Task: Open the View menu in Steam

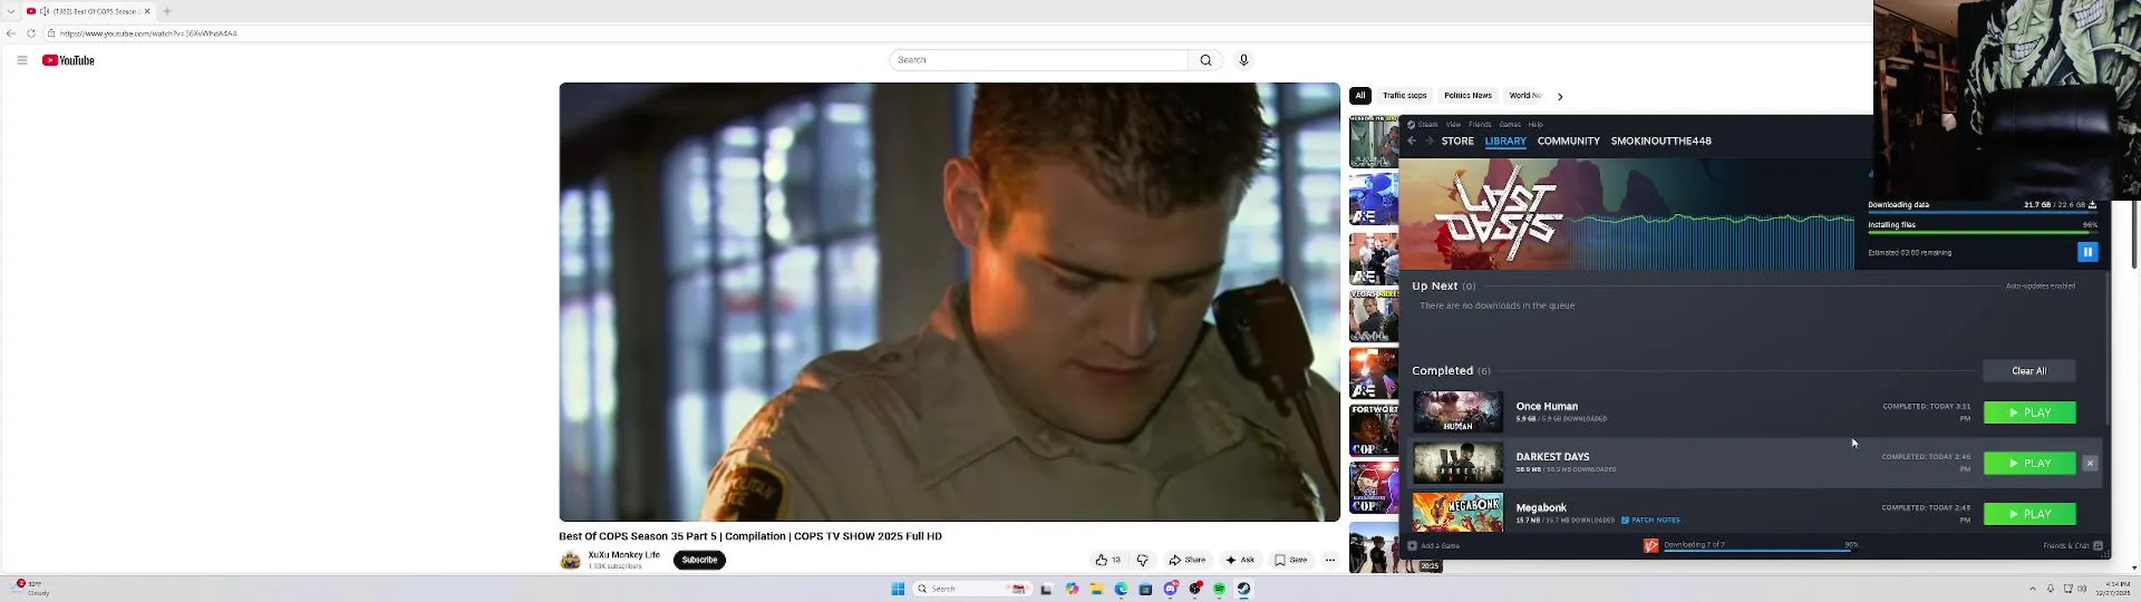Action: pyautogui.click(x=1454, y=125)
